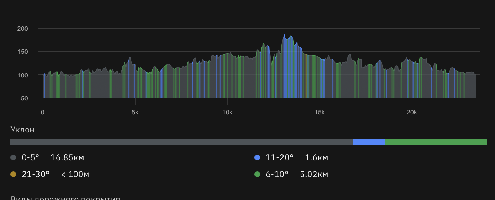
Task: Click the 16.85км distance value
Action: [67, 158]
